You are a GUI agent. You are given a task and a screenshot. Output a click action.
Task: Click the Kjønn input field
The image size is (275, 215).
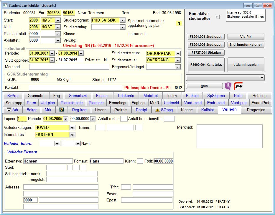(140, 161)
